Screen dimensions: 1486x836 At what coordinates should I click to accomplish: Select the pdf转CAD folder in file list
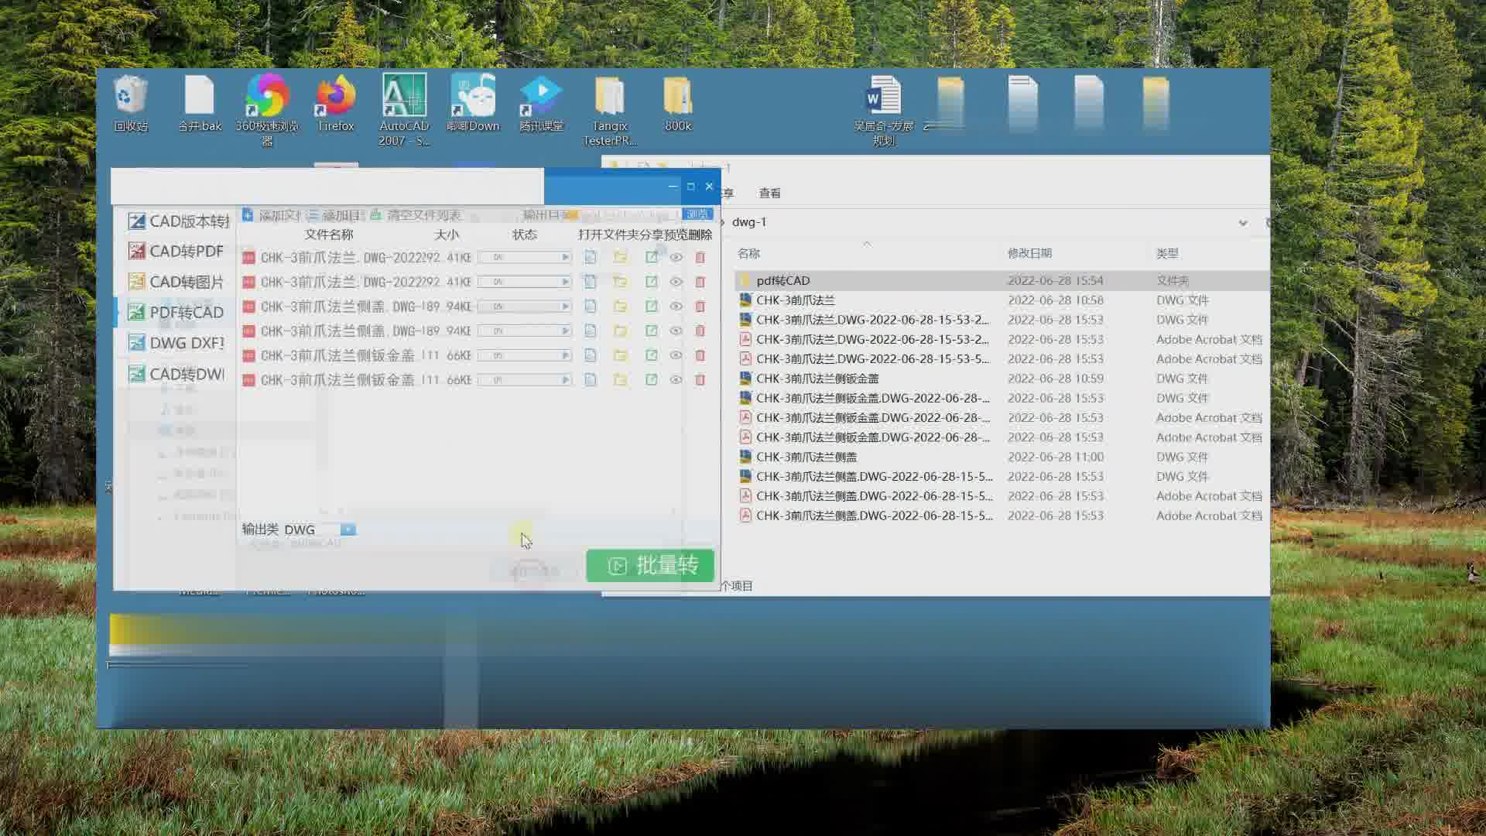pos(782,280)
